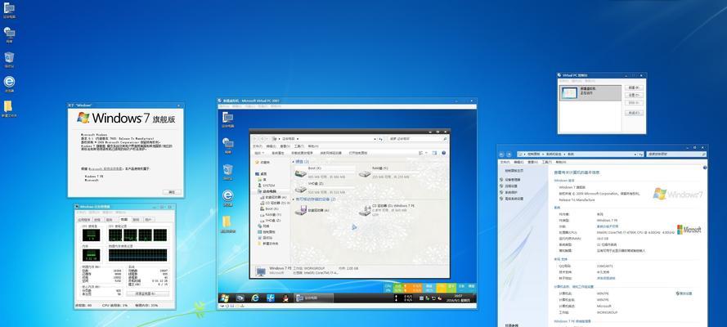Viewport: 727px width, 327px height.
Task: Switch to the Applications tab in Task Manager
Action: (x=84, y=220)
